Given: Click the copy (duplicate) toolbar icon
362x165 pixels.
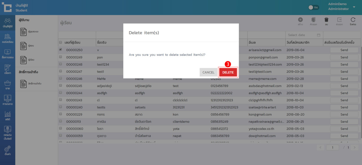Looking at the screenshot, I should point(313,20).
